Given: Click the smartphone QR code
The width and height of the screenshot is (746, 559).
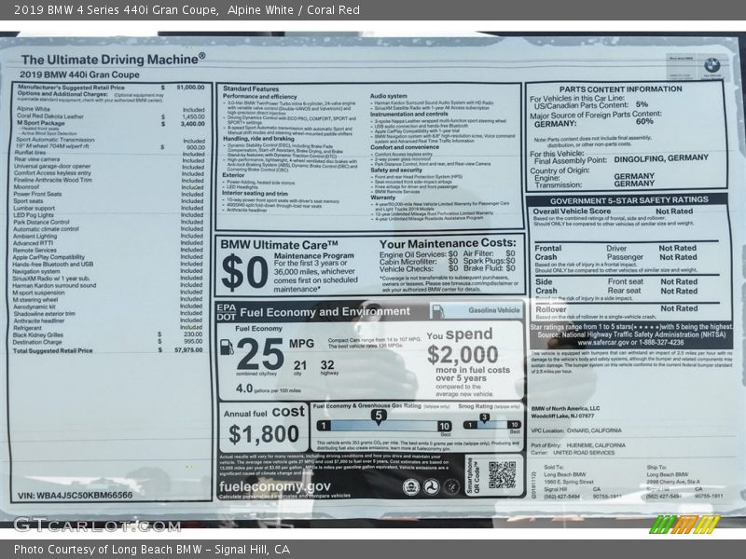Looking at the screenshot, I should coord(502,474).
